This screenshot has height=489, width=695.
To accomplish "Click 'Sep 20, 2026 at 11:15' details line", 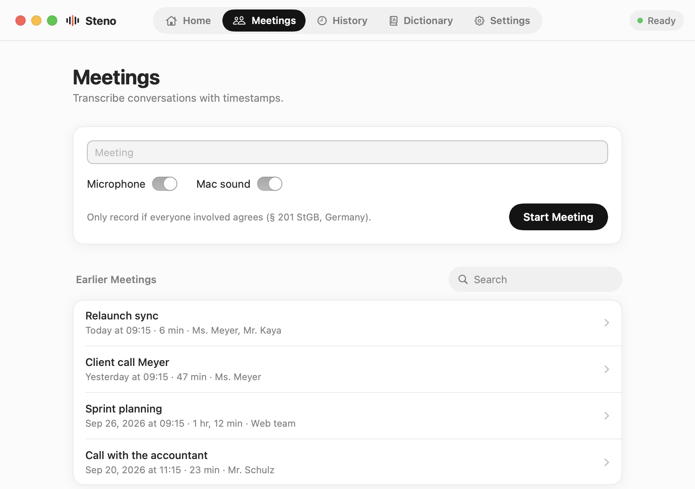I will tap(180, 470).
